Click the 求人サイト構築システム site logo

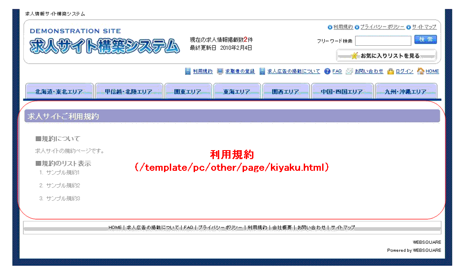(x=104, y=46)
